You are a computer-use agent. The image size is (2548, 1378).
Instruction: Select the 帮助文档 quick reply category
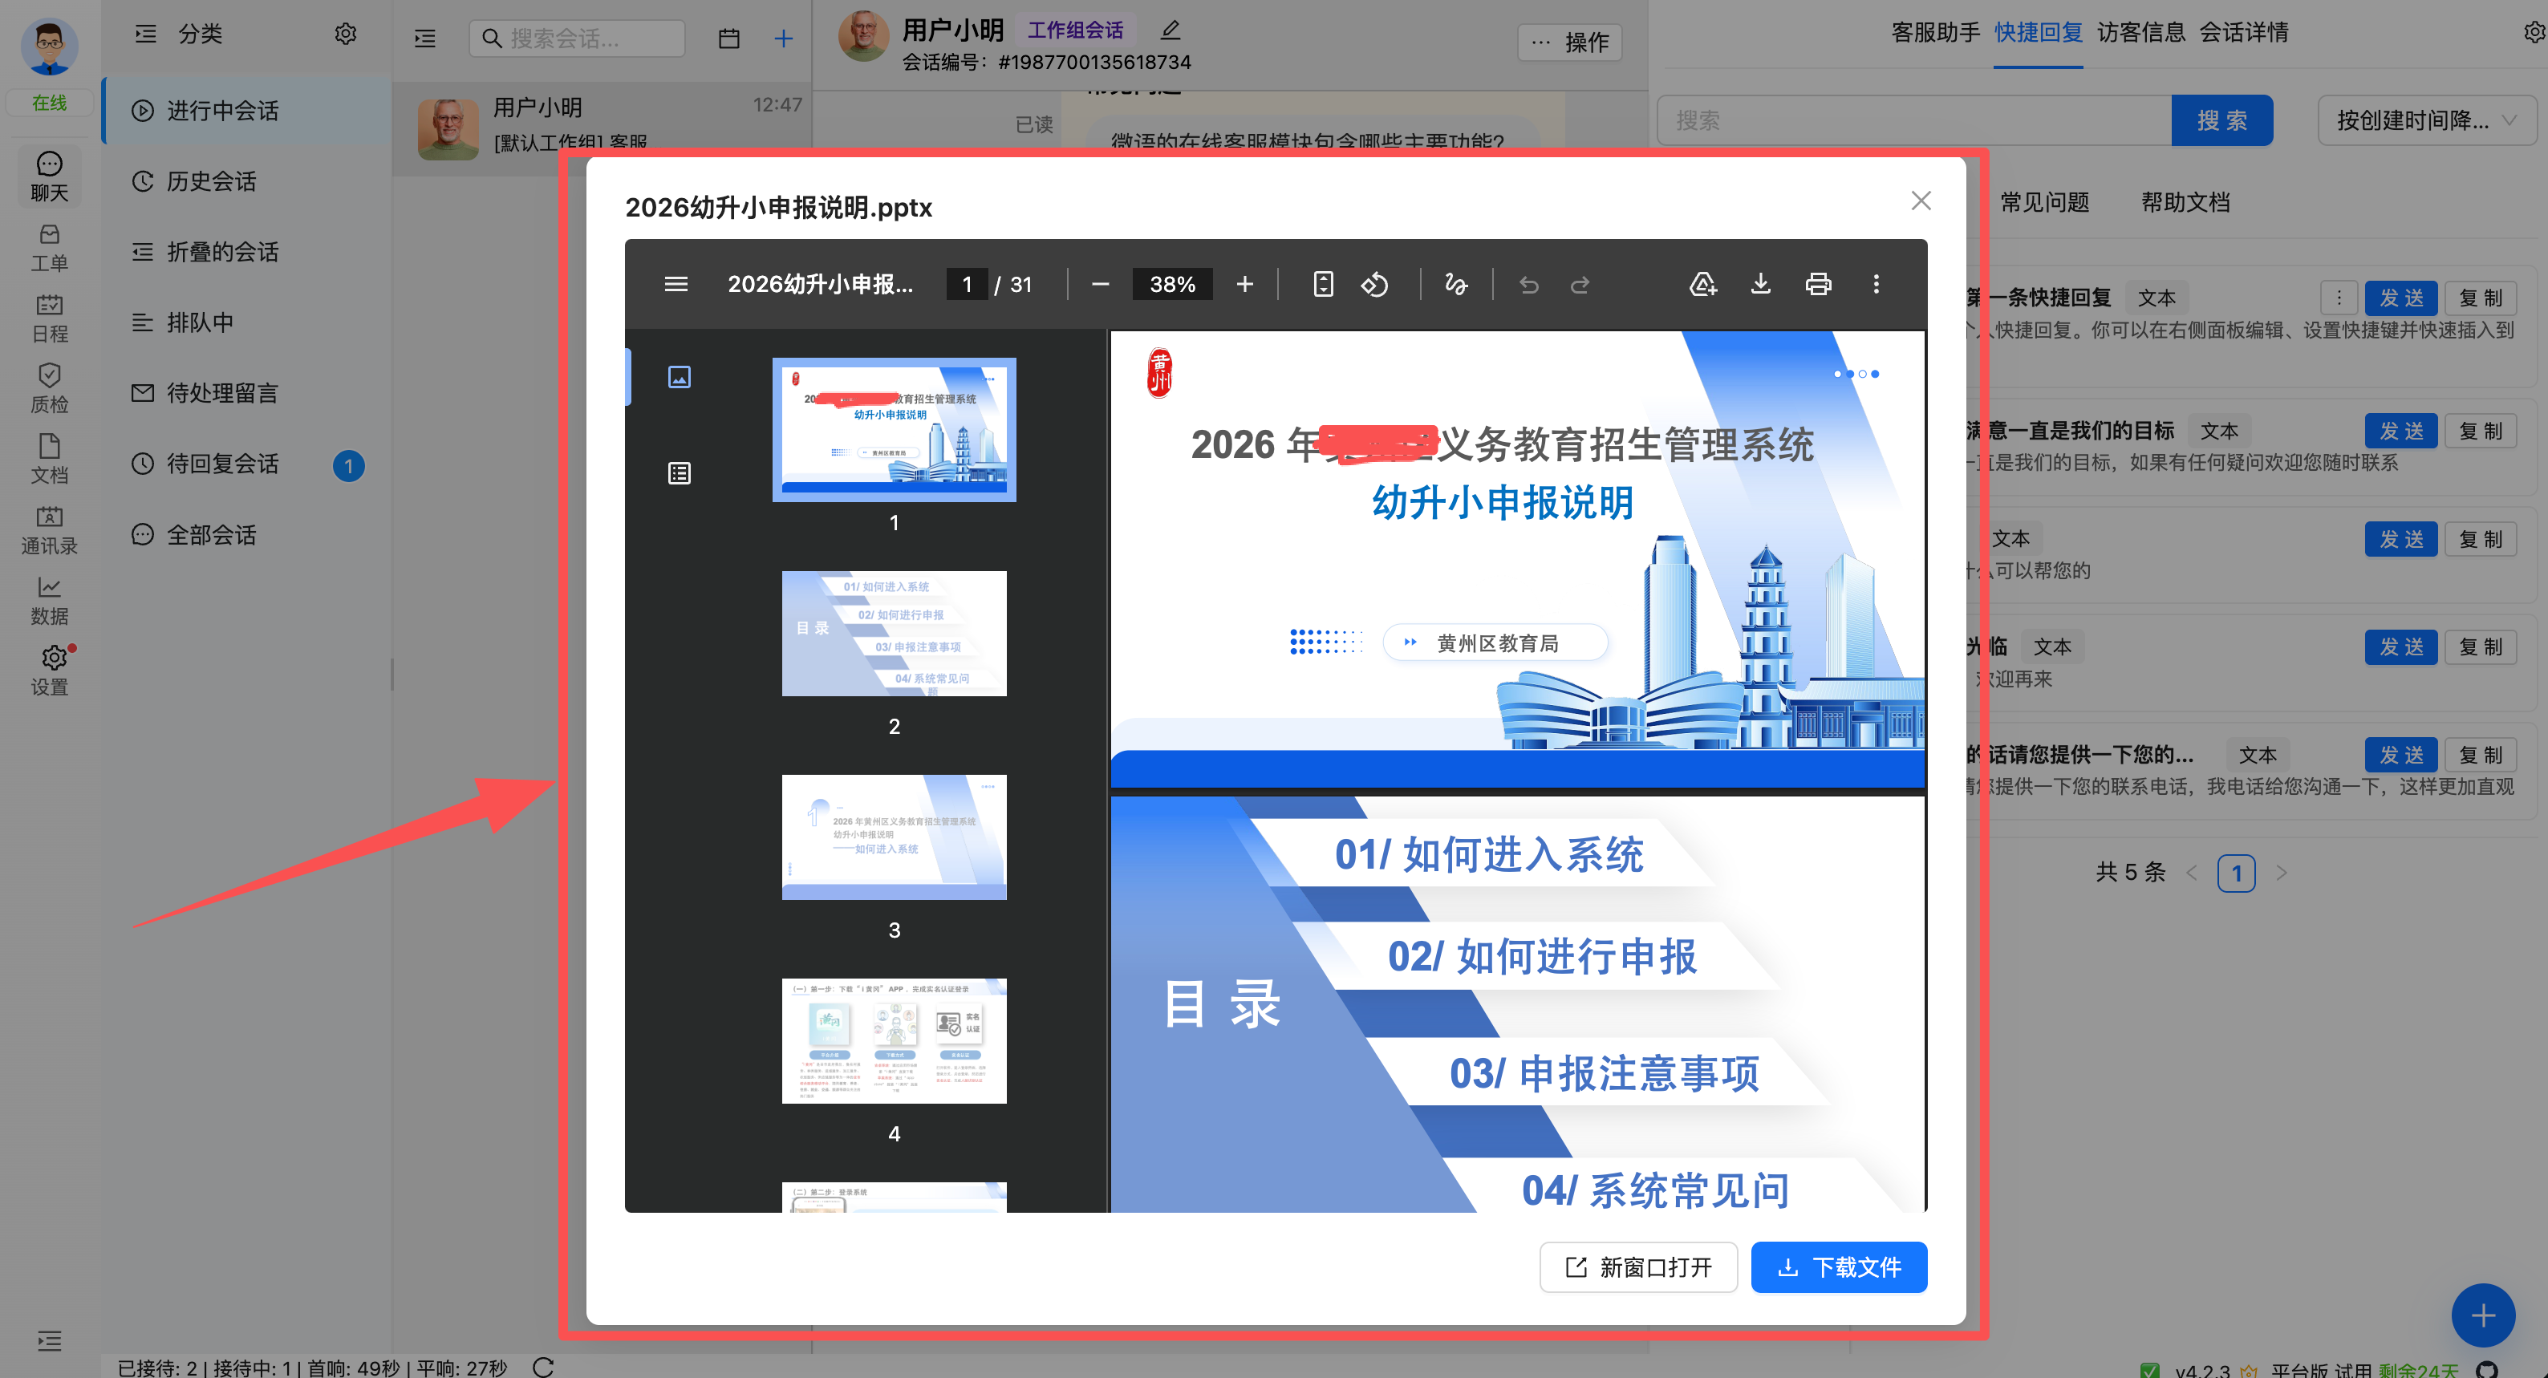2185,202
